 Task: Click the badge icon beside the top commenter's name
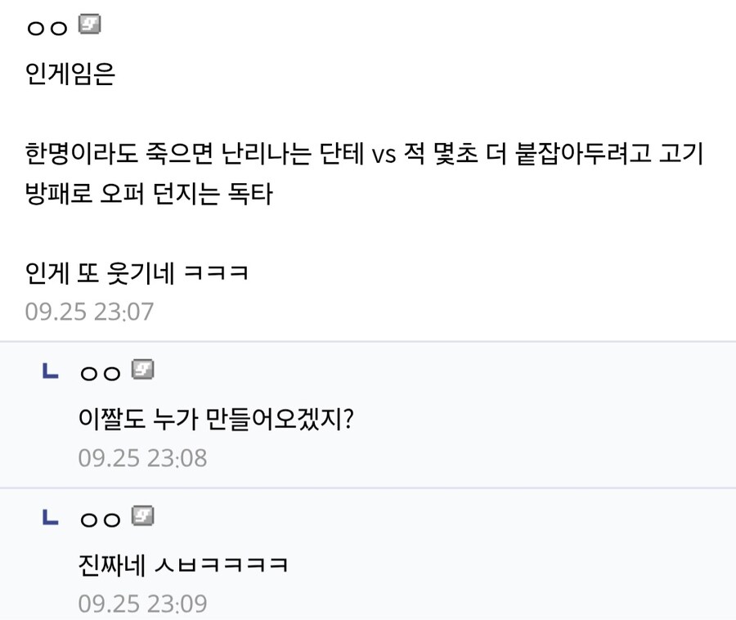[89, 25]
